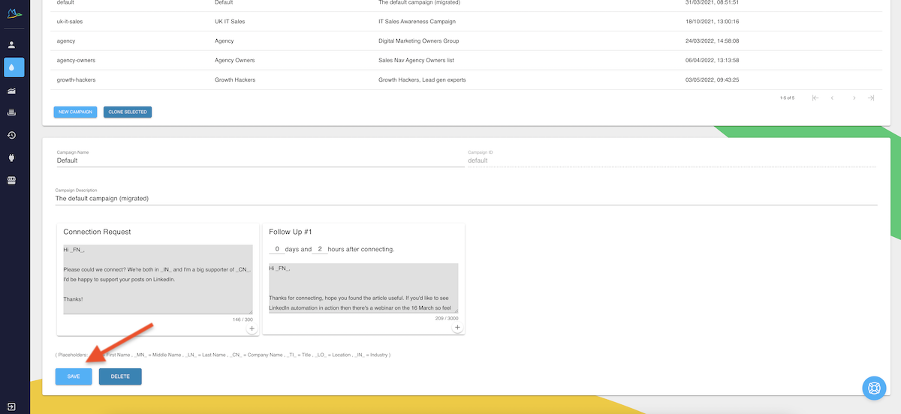Click the 'UK IT Sales' name cell
This screenshot has height=414, width=901.
coord(230,21)
